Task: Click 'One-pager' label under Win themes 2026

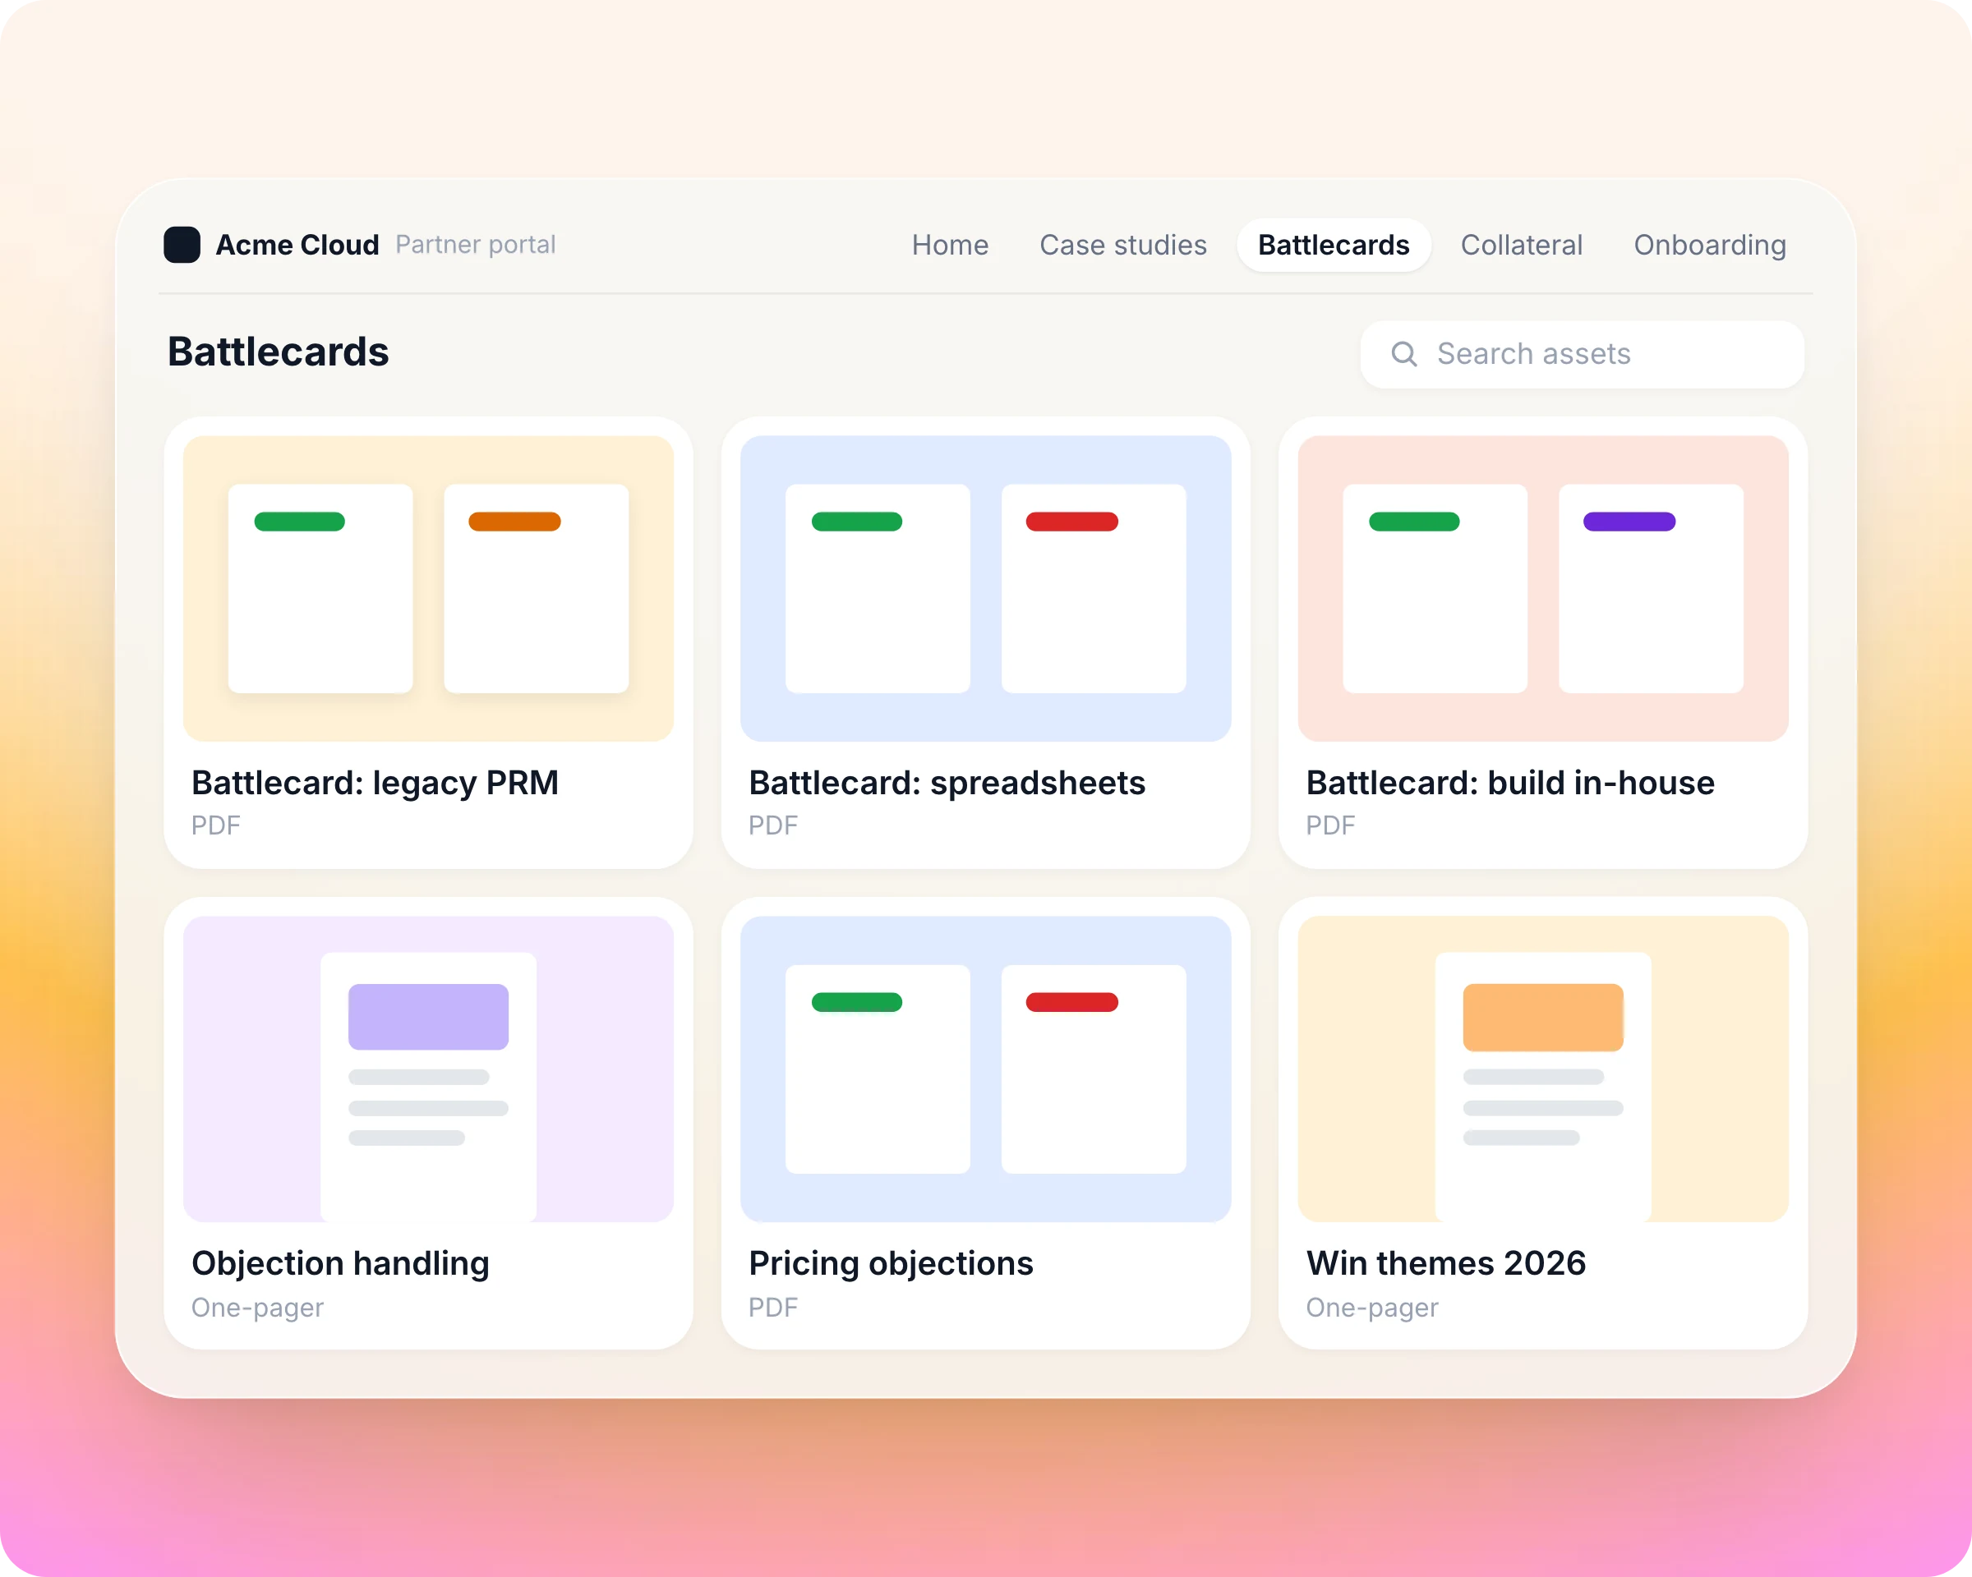Action: point(1372,1308)
